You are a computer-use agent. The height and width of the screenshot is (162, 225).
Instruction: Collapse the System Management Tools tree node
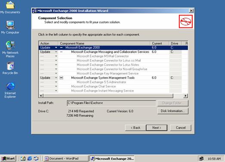[61, 78]
